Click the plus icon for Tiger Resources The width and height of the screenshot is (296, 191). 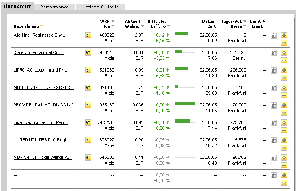[284, 123]
